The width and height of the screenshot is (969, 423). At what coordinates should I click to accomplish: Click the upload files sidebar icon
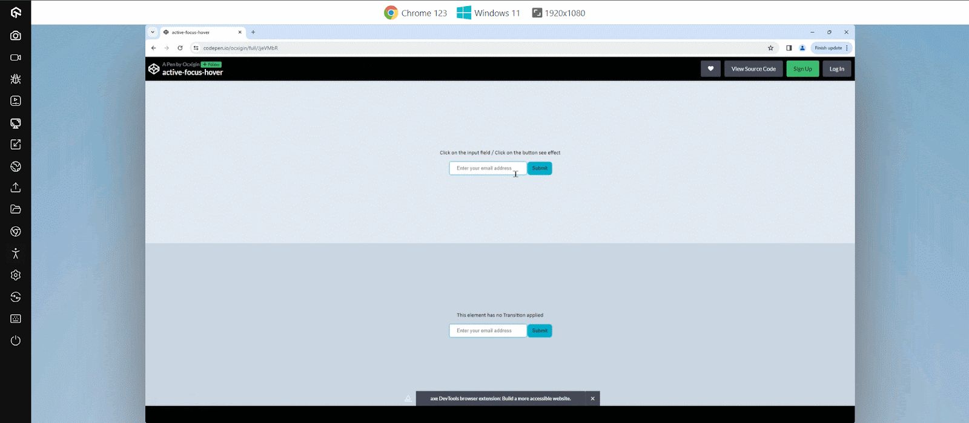click(16, 188)
